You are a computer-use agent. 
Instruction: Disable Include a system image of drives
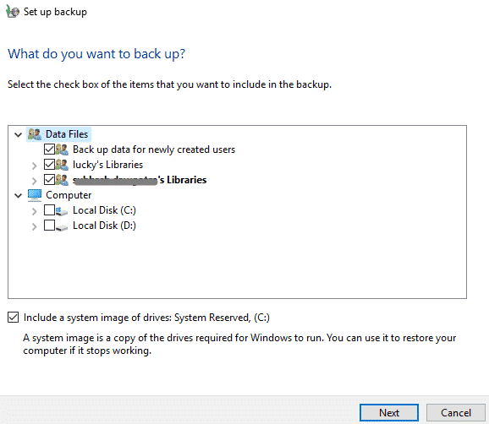click(13, 318)
